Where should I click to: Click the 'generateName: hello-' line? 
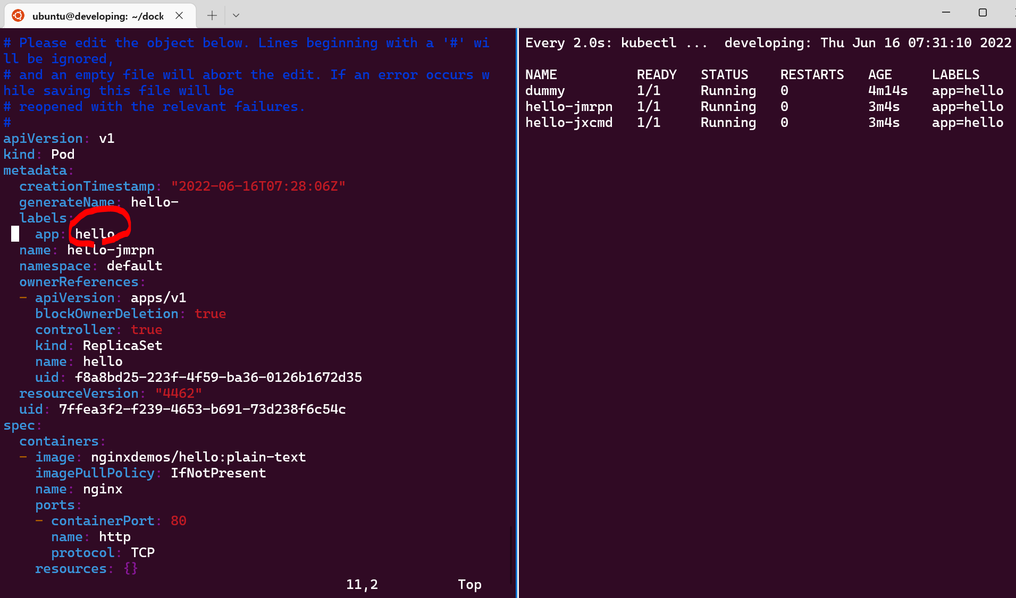pyautogui.click(x=99, y=202)
